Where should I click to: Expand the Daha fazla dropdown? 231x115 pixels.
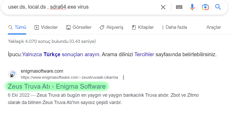(174, 27)
